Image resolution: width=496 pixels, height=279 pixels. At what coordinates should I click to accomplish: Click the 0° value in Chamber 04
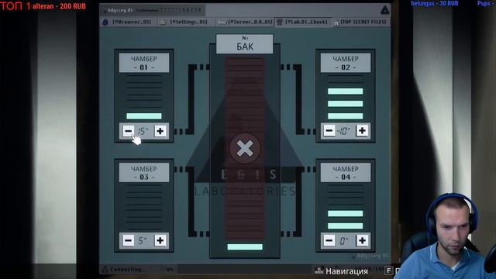[x=344, y=241]
